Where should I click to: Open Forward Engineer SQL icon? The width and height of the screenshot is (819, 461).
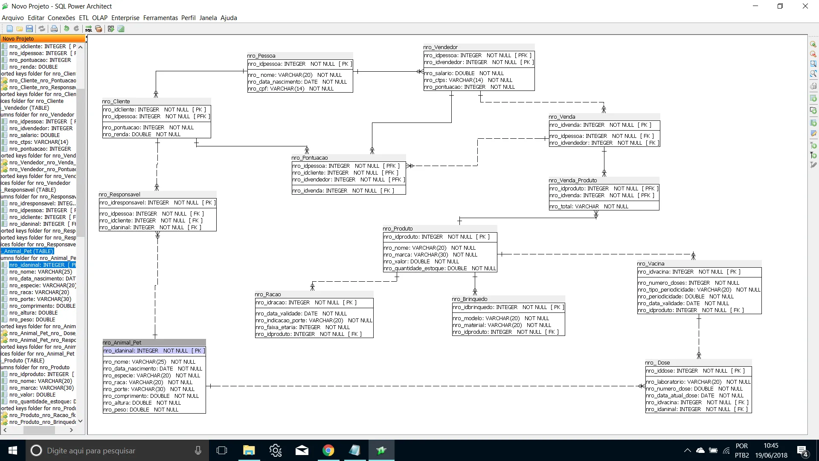click(x=88, y=29)
